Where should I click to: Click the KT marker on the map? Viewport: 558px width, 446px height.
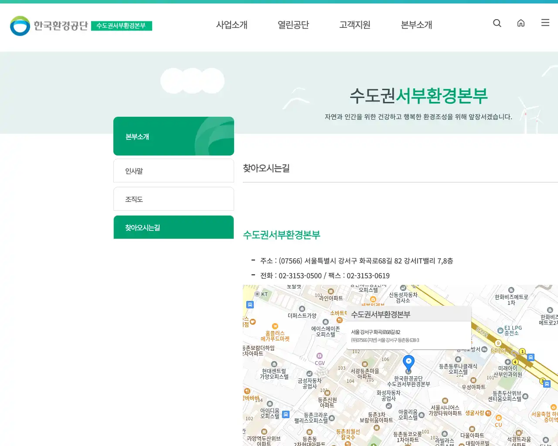click(257, 294)
